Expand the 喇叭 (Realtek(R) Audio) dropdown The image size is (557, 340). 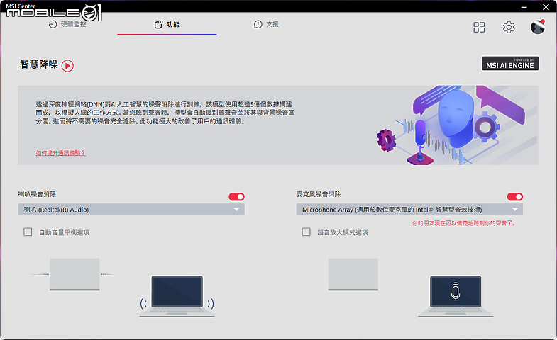[131, 210]
